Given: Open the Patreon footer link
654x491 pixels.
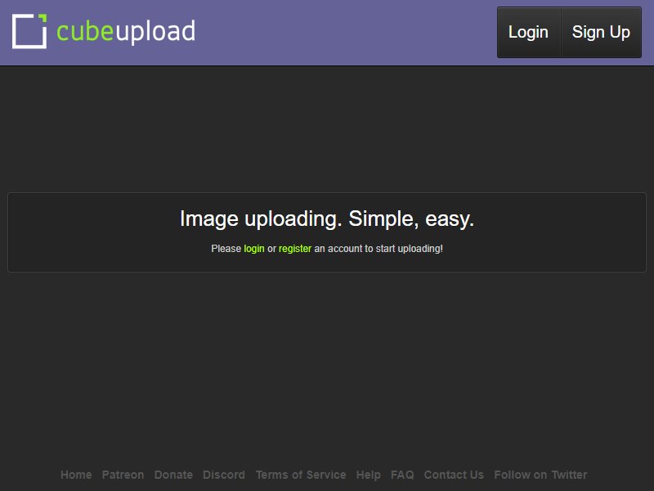Looking at the screenshot, I should (123, 475).
